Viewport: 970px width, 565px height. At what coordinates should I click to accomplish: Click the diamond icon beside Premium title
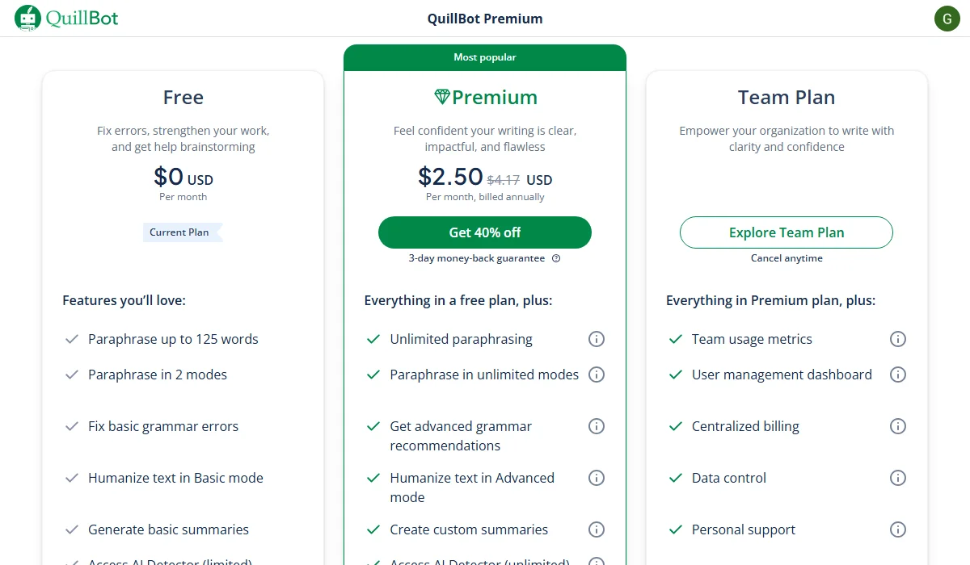tap(441, 97)
